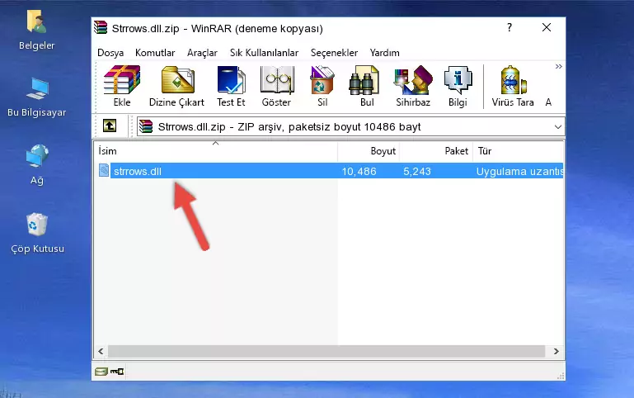This screenshot has width=634, height=398.
Task: Click the 5,243 packed size cell
Action: (417, 171)
